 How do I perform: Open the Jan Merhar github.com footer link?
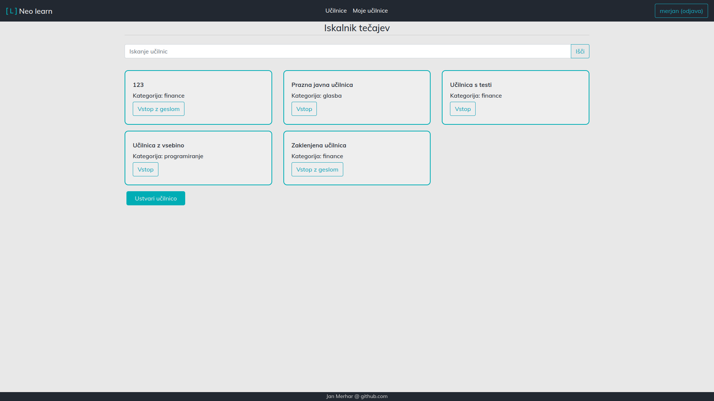click(357, 396)
